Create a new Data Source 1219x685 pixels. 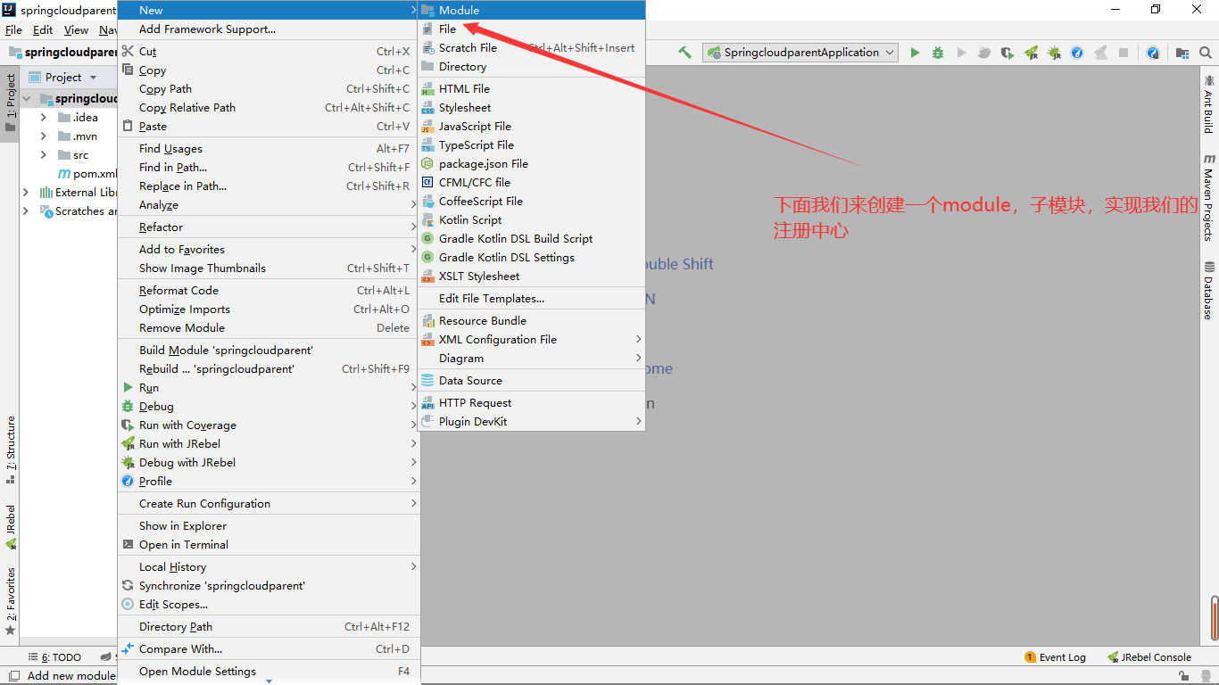531,381
